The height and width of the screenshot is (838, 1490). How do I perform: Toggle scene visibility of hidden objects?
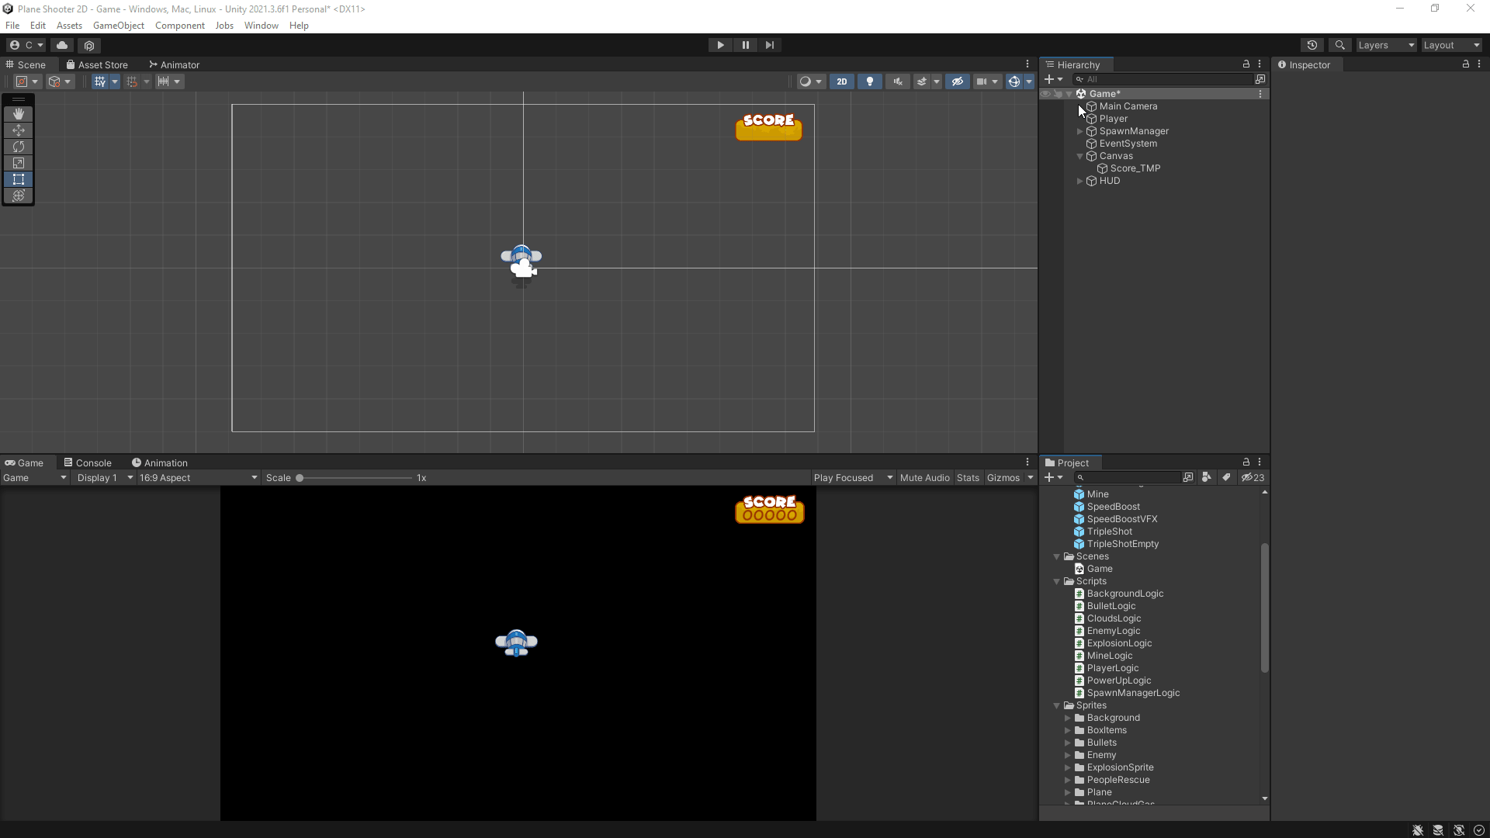[958, 81]
